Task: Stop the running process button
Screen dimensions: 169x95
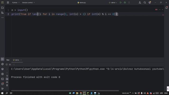Action: pyautogui.click(x=10, y=64)
